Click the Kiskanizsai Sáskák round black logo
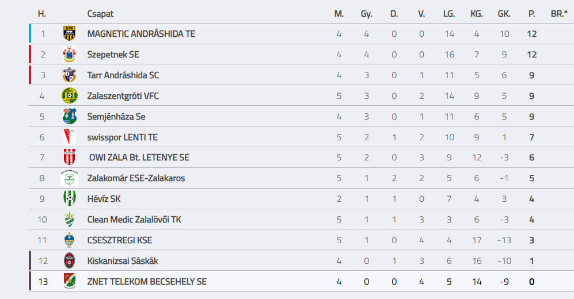Viewport: 574px width, 299px height. (x=69, y=260)
